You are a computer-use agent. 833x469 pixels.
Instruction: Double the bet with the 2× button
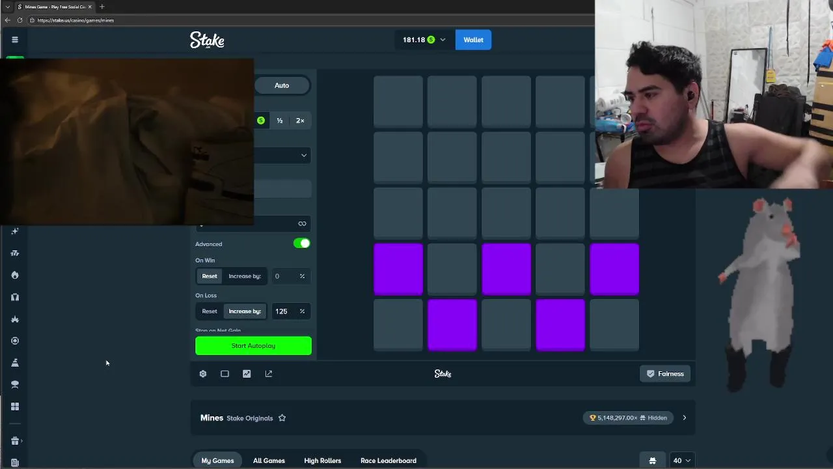pos(300,121)
